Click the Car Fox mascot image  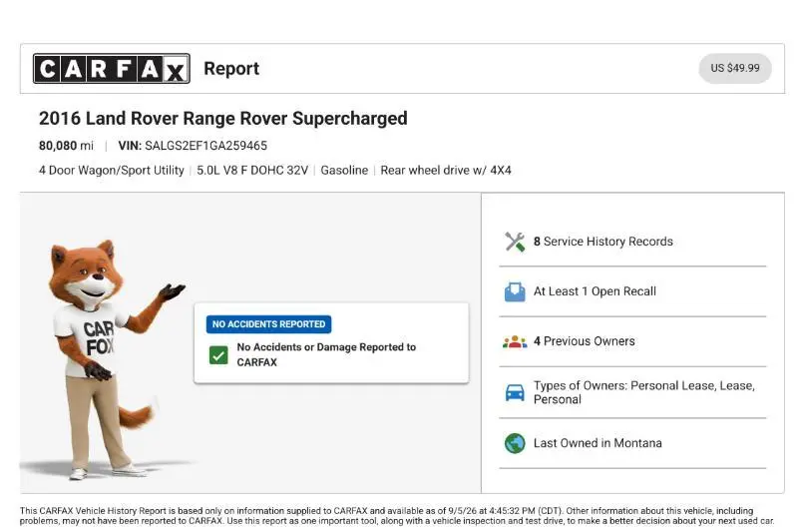point(112,359)
